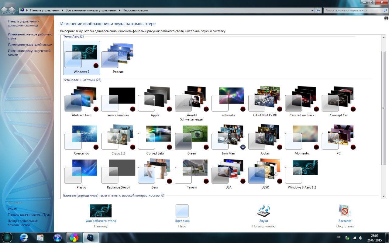Open Изменение указателей мыши
Image resolution: width=389 pixels, height=243 pixels.
(x=30, y=44)
